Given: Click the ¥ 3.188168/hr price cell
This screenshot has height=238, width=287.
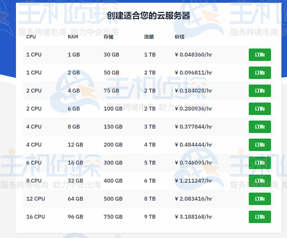Looking at the screenshot, I should pyautogui.click(x=194, y=217).
